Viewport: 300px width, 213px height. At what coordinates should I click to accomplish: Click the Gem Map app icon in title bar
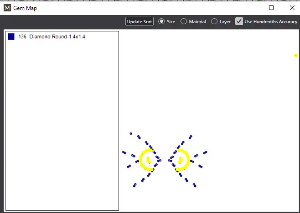pos(7,8)
